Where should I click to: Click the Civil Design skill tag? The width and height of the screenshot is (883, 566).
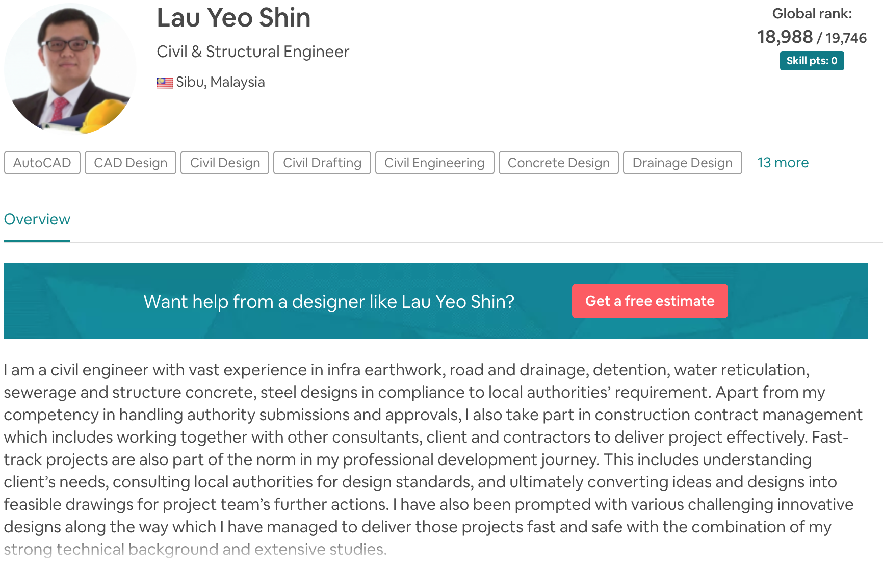pos(224,163)
